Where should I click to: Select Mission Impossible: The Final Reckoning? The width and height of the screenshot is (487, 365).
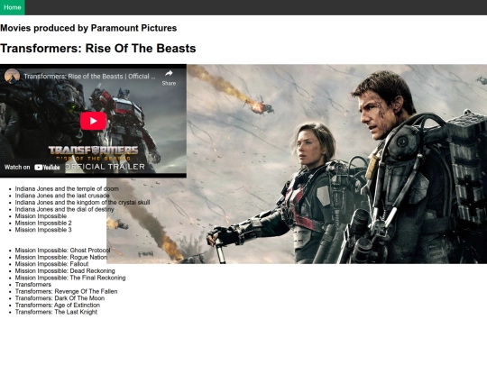[70, 278]
